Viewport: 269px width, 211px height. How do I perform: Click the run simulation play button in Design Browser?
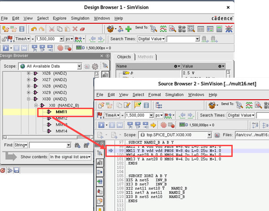[x=6, y=48]
